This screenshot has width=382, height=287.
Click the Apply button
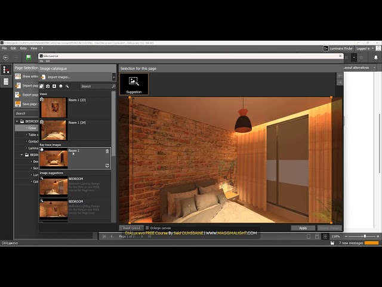click(303, 228)
